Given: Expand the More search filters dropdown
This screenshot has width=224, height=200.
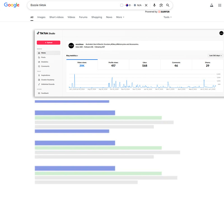Looking at the screenshot, I should [x=120, y=17].
